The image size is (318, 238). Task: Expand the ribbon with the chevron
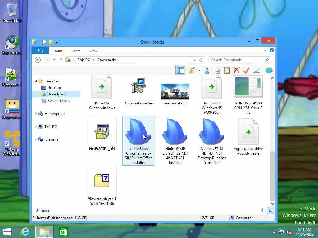click(265, 51)
